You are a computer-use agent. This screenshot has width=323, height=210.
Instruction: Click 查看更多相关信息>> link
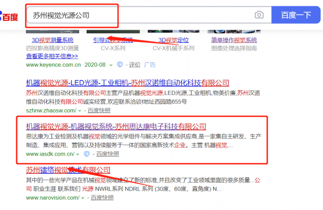52,56
